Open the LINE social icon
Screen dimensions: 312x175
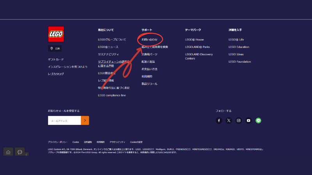click(258, 121)
